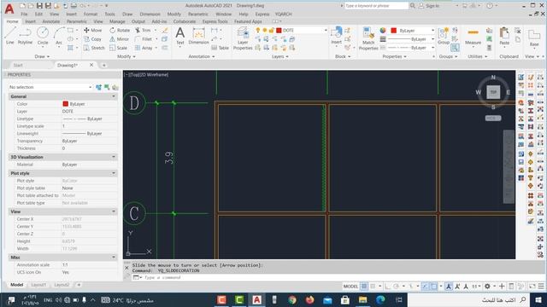Viewport: 547px width, 307px height.
Task: Open the YQARCH menu
Action: [x=283, y=14]
